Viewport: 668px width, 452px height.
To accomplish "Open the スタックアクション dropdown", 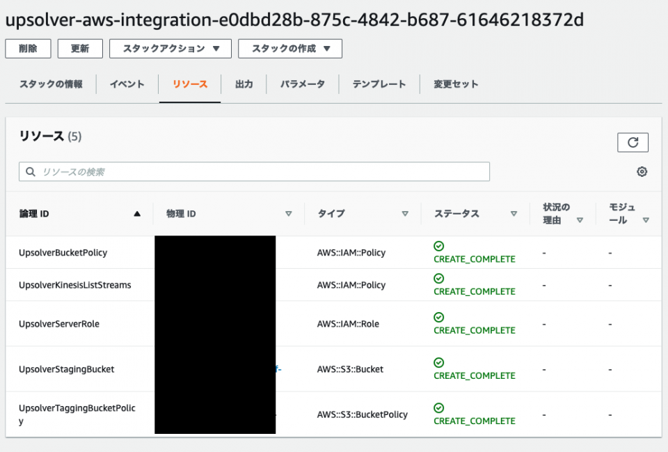I will [x=170, y=49].
